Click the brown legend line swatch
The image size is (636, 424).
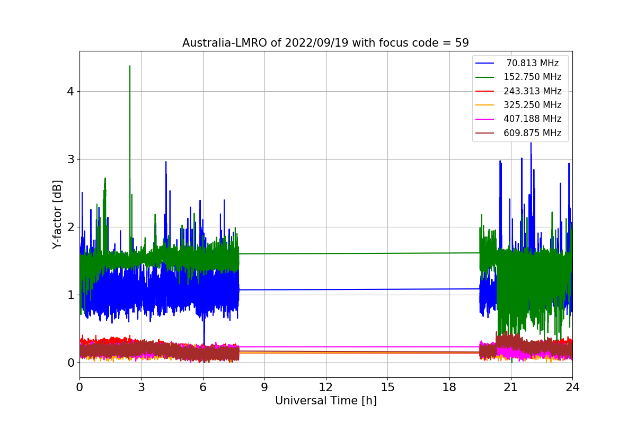pyautogui.click(x=485, y=134)
